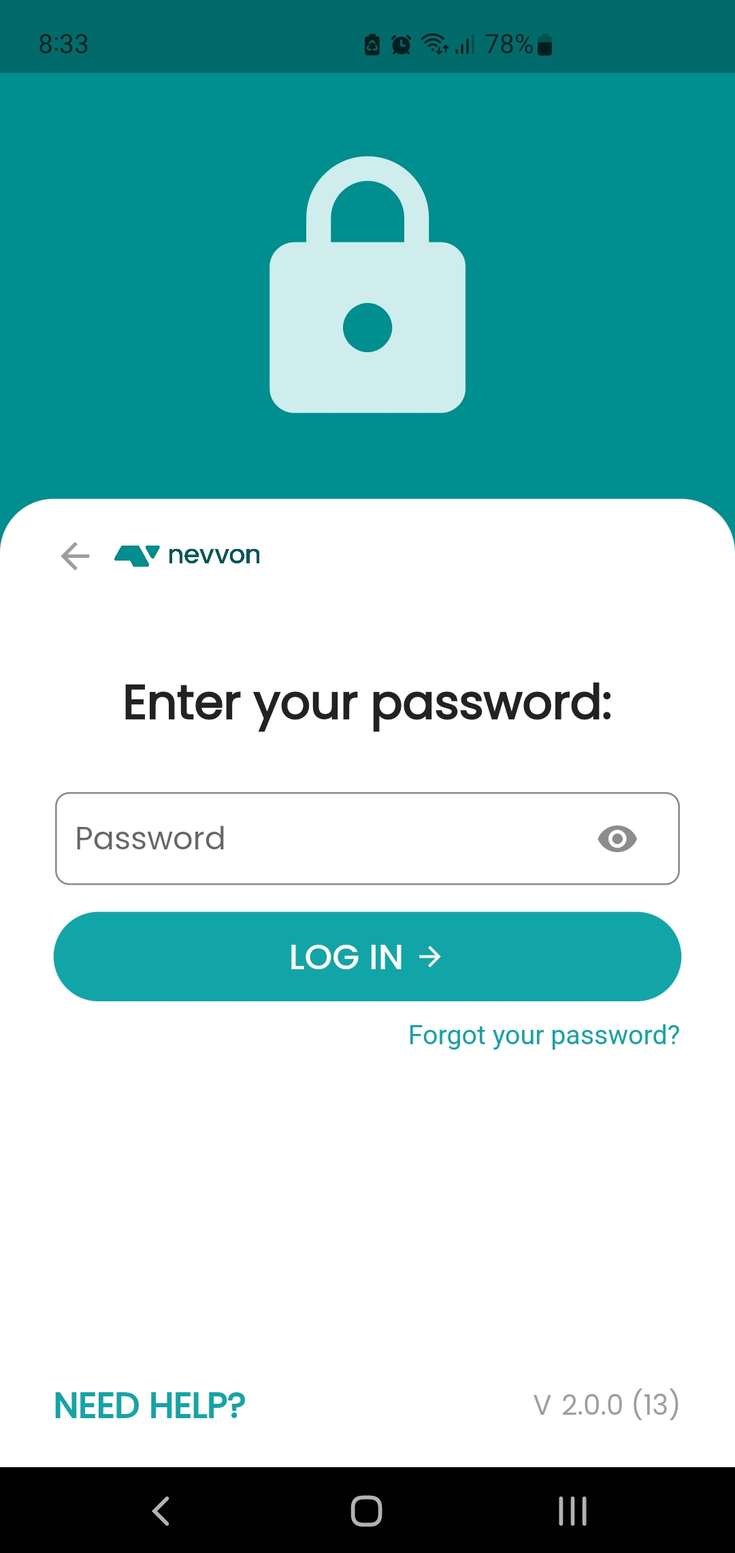Viewport: 735px width, 1553px height.
Task: Tap the arrow inside LOG IN button
Action: (x=430, y=957)
